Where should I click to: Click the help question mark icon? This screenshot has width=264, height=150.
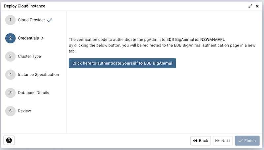pos(9,140)
